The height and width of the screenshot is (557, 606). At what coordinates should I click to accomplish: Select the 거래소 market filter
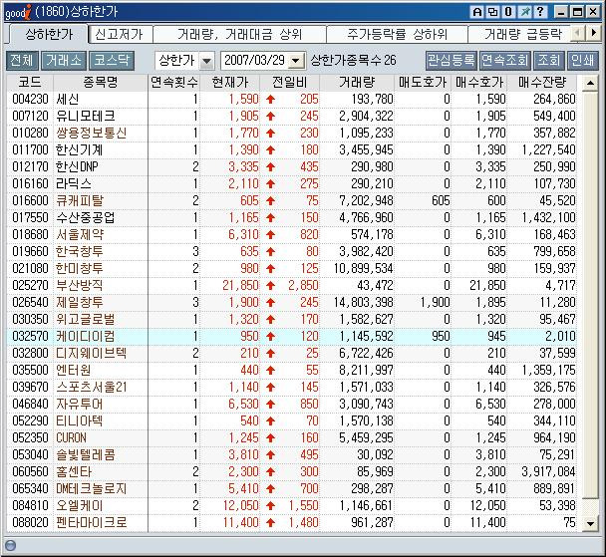pyautogui.click(x=64, y=60)
